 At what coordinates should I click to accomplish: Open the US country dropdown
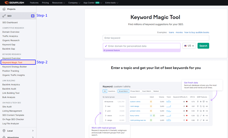189,46
